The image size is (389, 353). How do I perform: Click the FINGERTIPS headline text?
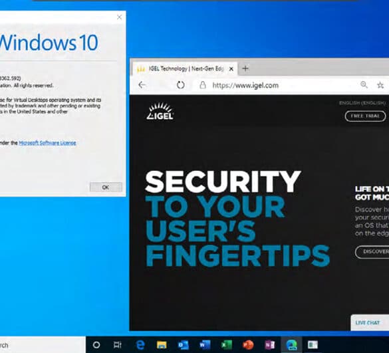pyautogui.click(x=237, y=255)
